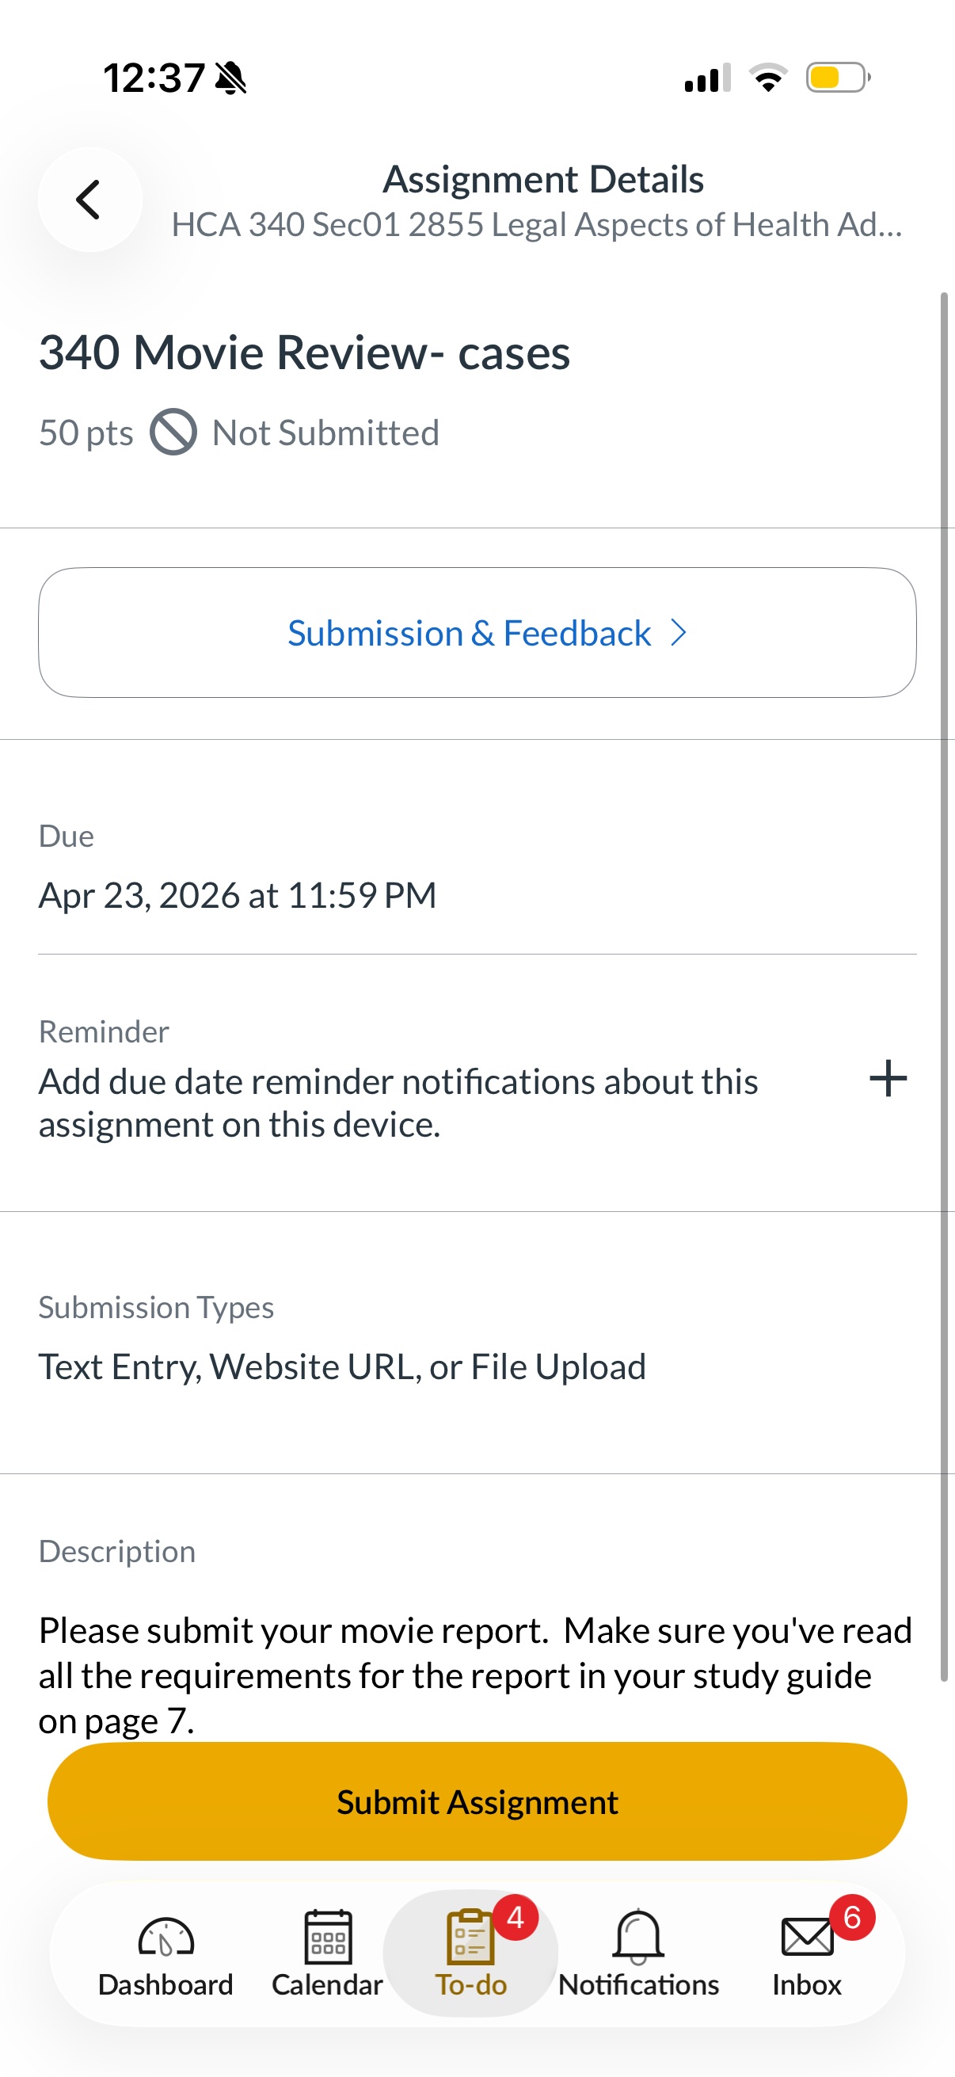Open the Inbox envelope icon
Screen dimensions: 955x2077
click(x=807, y=1937)
